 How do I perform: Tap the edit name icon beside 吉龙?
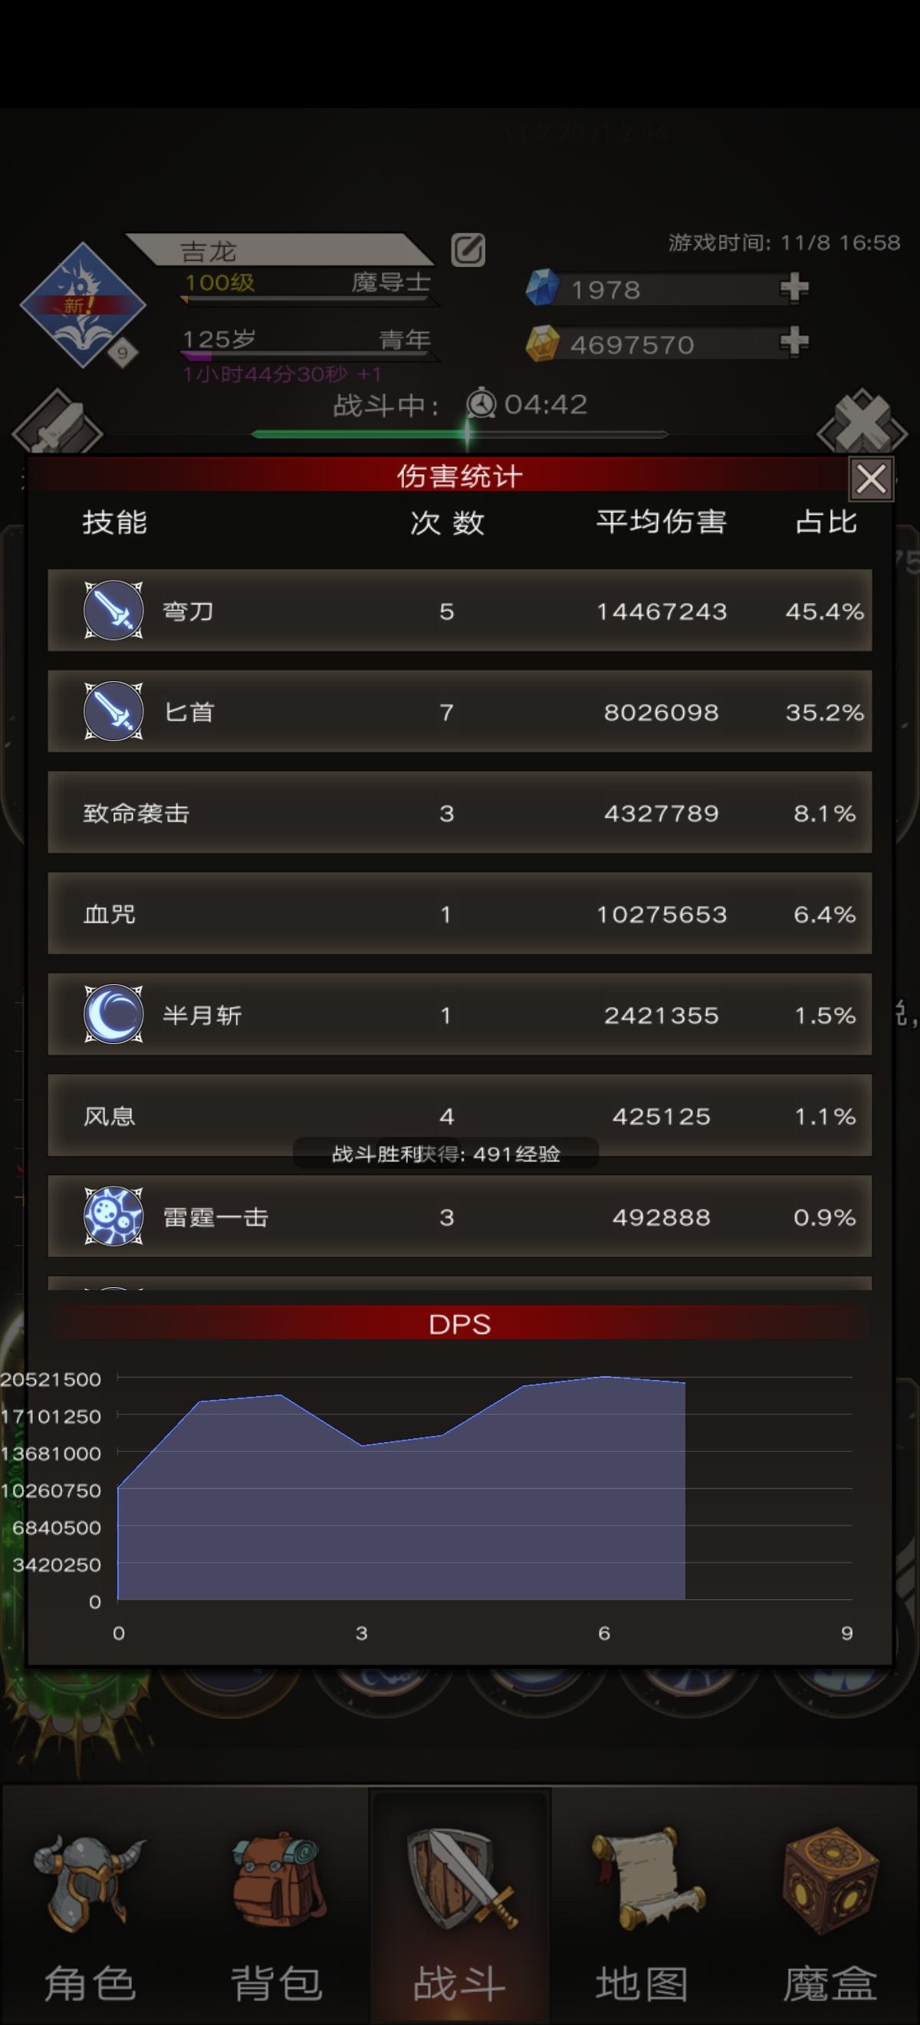coord(468,250)
